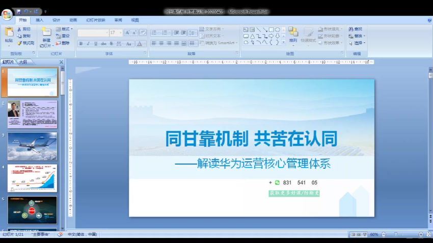Click the Grow Font large A icon

coord(127,33)
